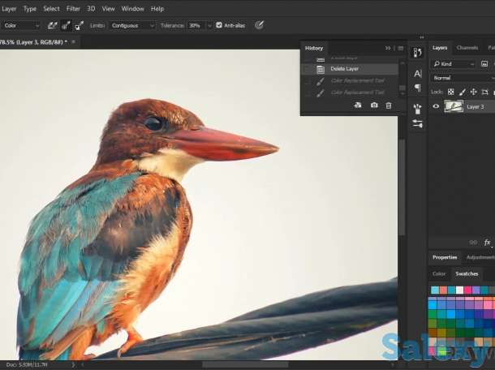495x370 pixels.
Task: Open the Layer menu
Action: click(x=9, y=9)
